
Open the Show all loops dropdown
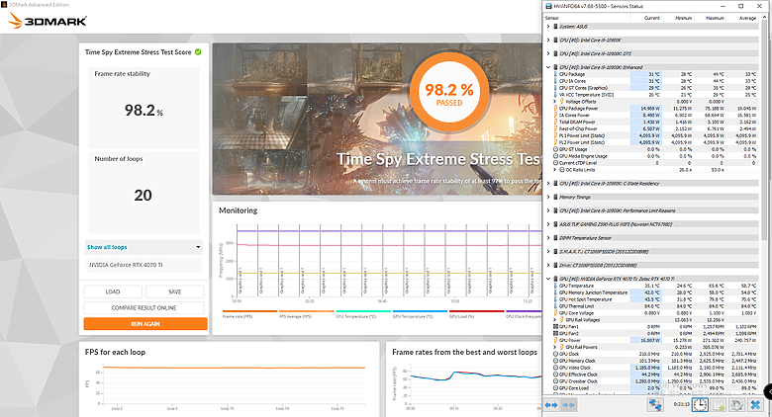144,247
